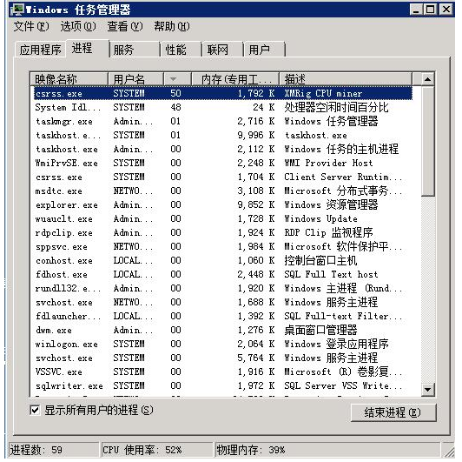Open the 性能 tab
This screenshot has height=462, width=462.
pyautogui.click(x=181, y=50)
